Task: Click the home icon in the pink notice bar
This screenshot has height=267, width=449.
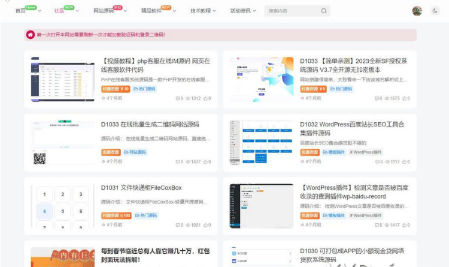Action: tap(31, 35)
